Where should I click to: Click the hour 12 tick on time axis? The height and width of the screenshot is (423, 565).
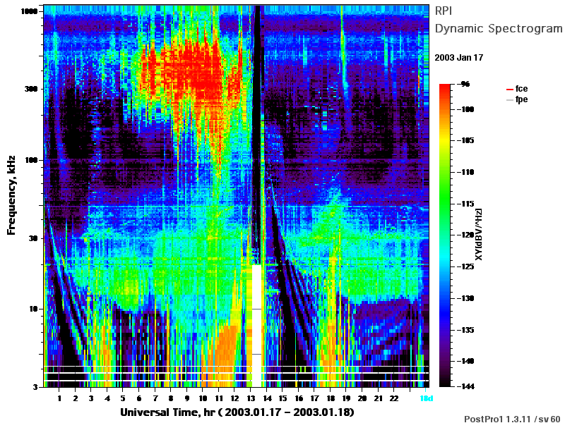[x=234, y=398]
